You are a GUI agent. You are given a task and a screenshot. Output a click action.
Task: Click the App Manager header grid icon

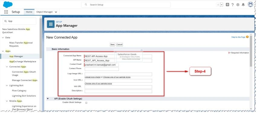tap(51, 24)
